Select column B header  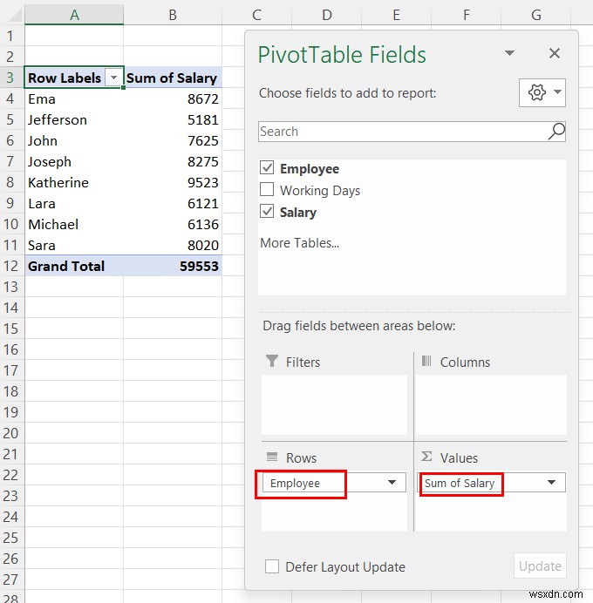tap(173, 14)
